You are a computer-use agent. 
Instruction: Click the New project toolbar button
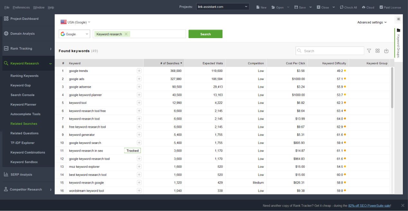(x=261, y=7)
